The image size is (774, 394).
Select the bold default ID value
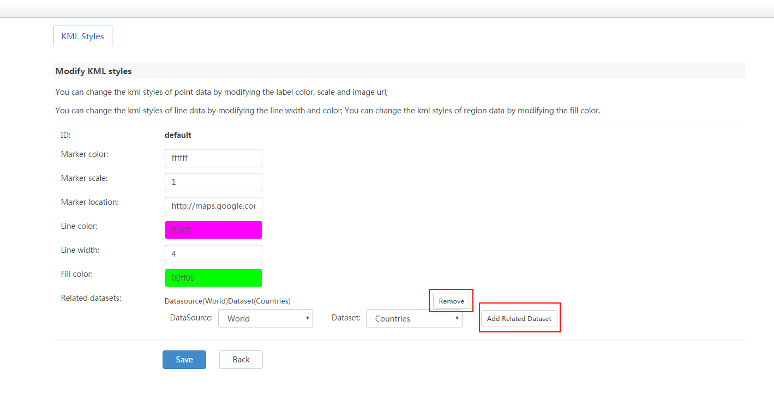pos(178,135)
